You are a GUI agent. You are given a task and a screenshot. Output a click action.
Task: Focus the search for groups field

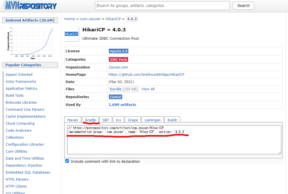[162, 6]
